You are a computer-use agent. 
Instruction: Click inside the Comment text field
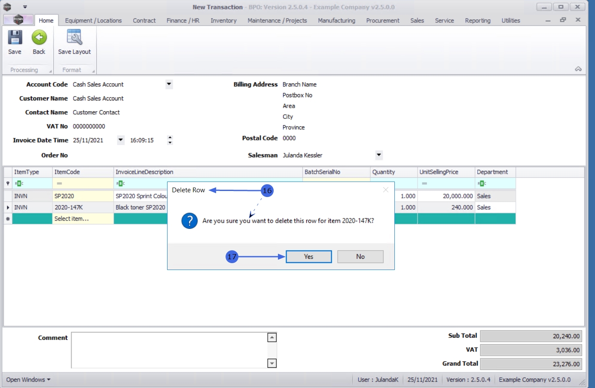(x=169, y=350)
